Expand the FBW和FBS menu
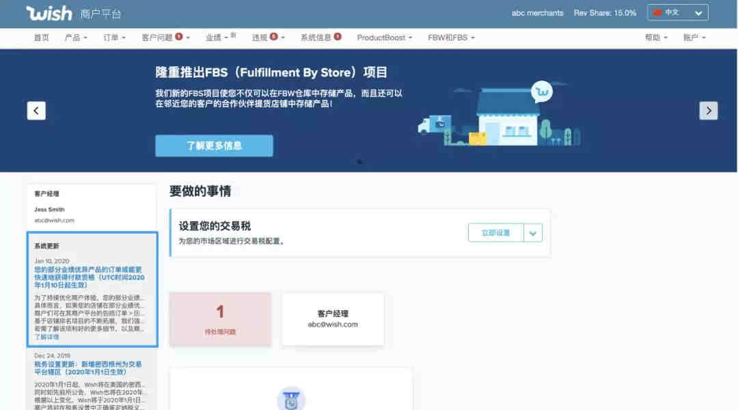738x410 pixels. click(451, 38)
